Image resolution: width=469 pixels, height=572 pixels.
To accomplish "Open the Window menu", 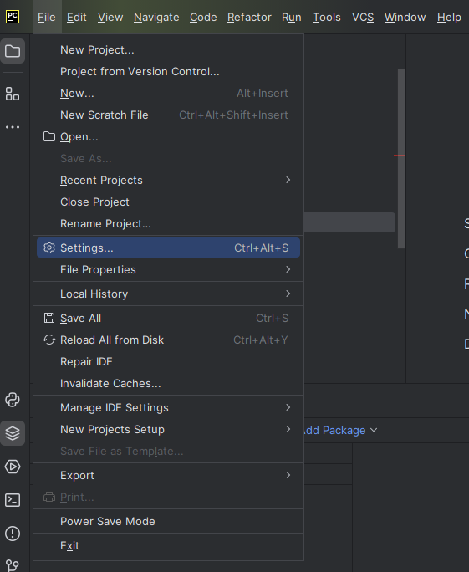I will [x=405, y=18].
